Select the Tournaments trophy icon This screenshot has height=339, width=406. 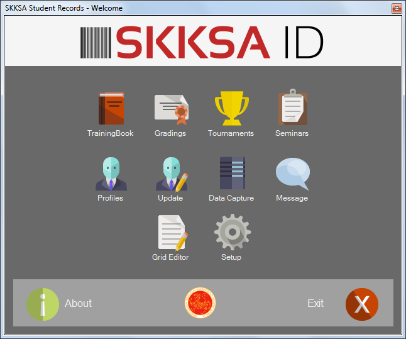click(232, 109)
